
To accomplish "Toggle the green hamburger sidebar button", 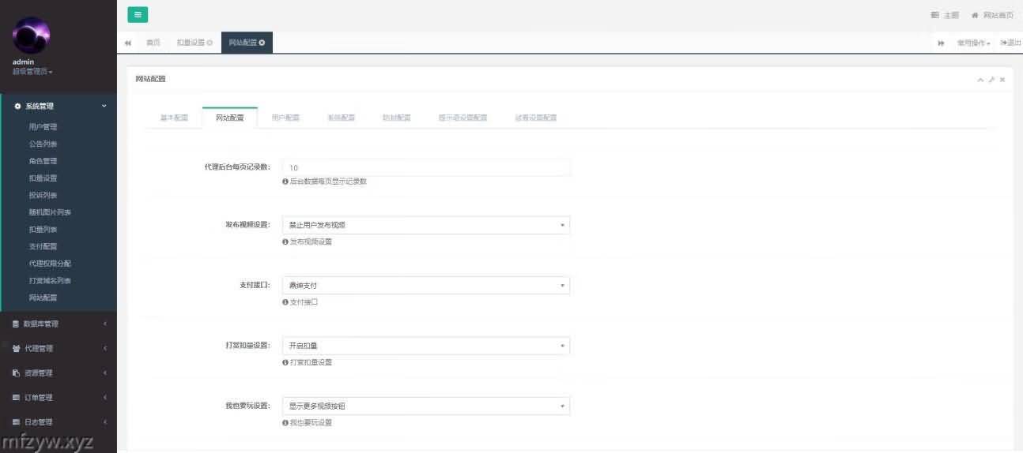I will pos(138,14).
